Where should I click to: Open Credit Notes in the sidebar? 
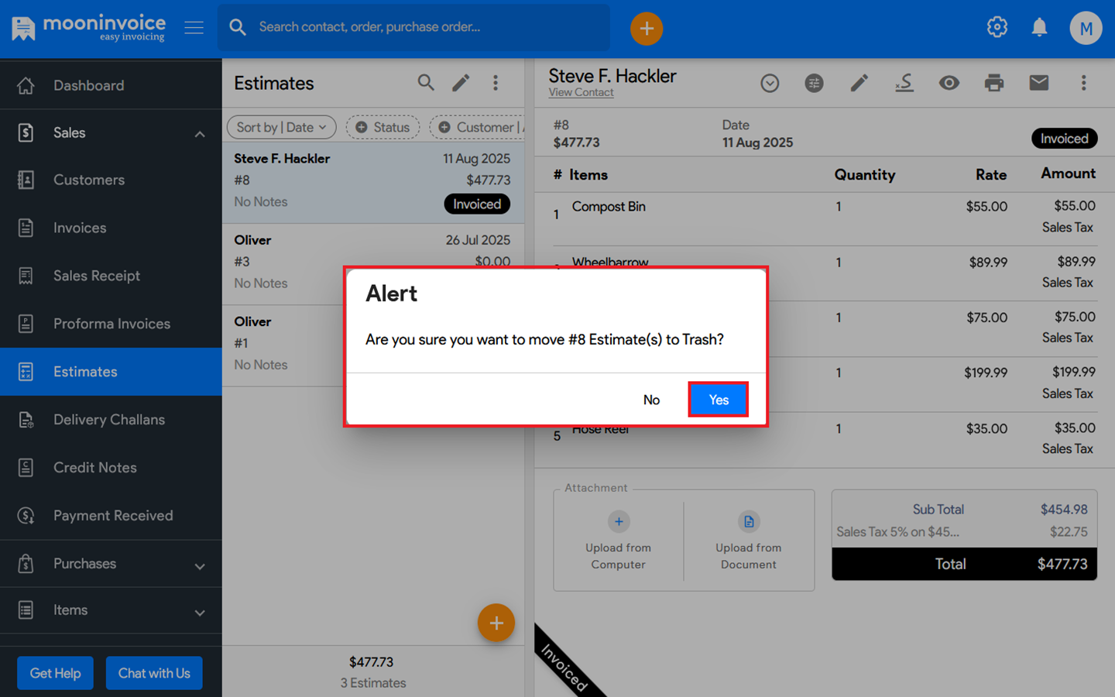point(94,468)
